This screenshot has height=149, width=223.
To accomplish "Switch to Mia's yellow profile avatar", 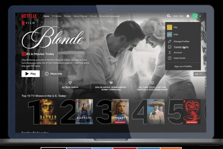I will (170, 27).
